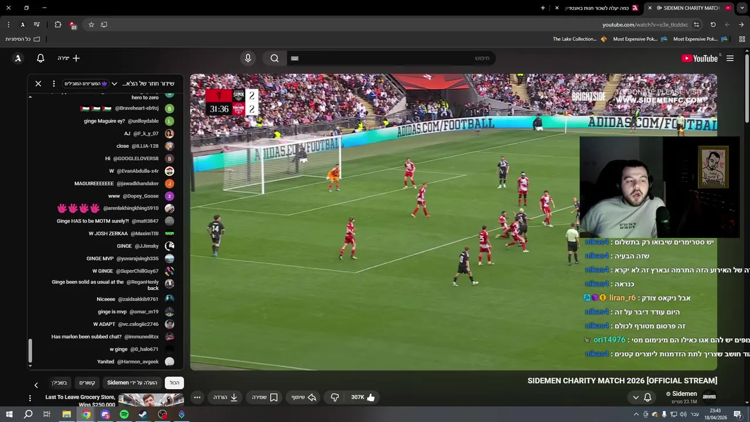Bookmark this page with the star icon
Viewport: 750px width, 422px height.
[91, 25]
